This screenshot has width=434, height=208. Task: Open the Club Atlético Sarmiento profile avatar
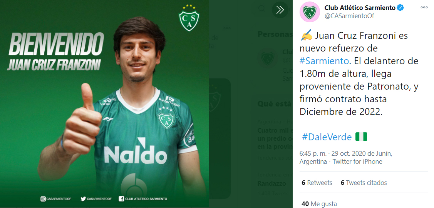click(310, 12)
